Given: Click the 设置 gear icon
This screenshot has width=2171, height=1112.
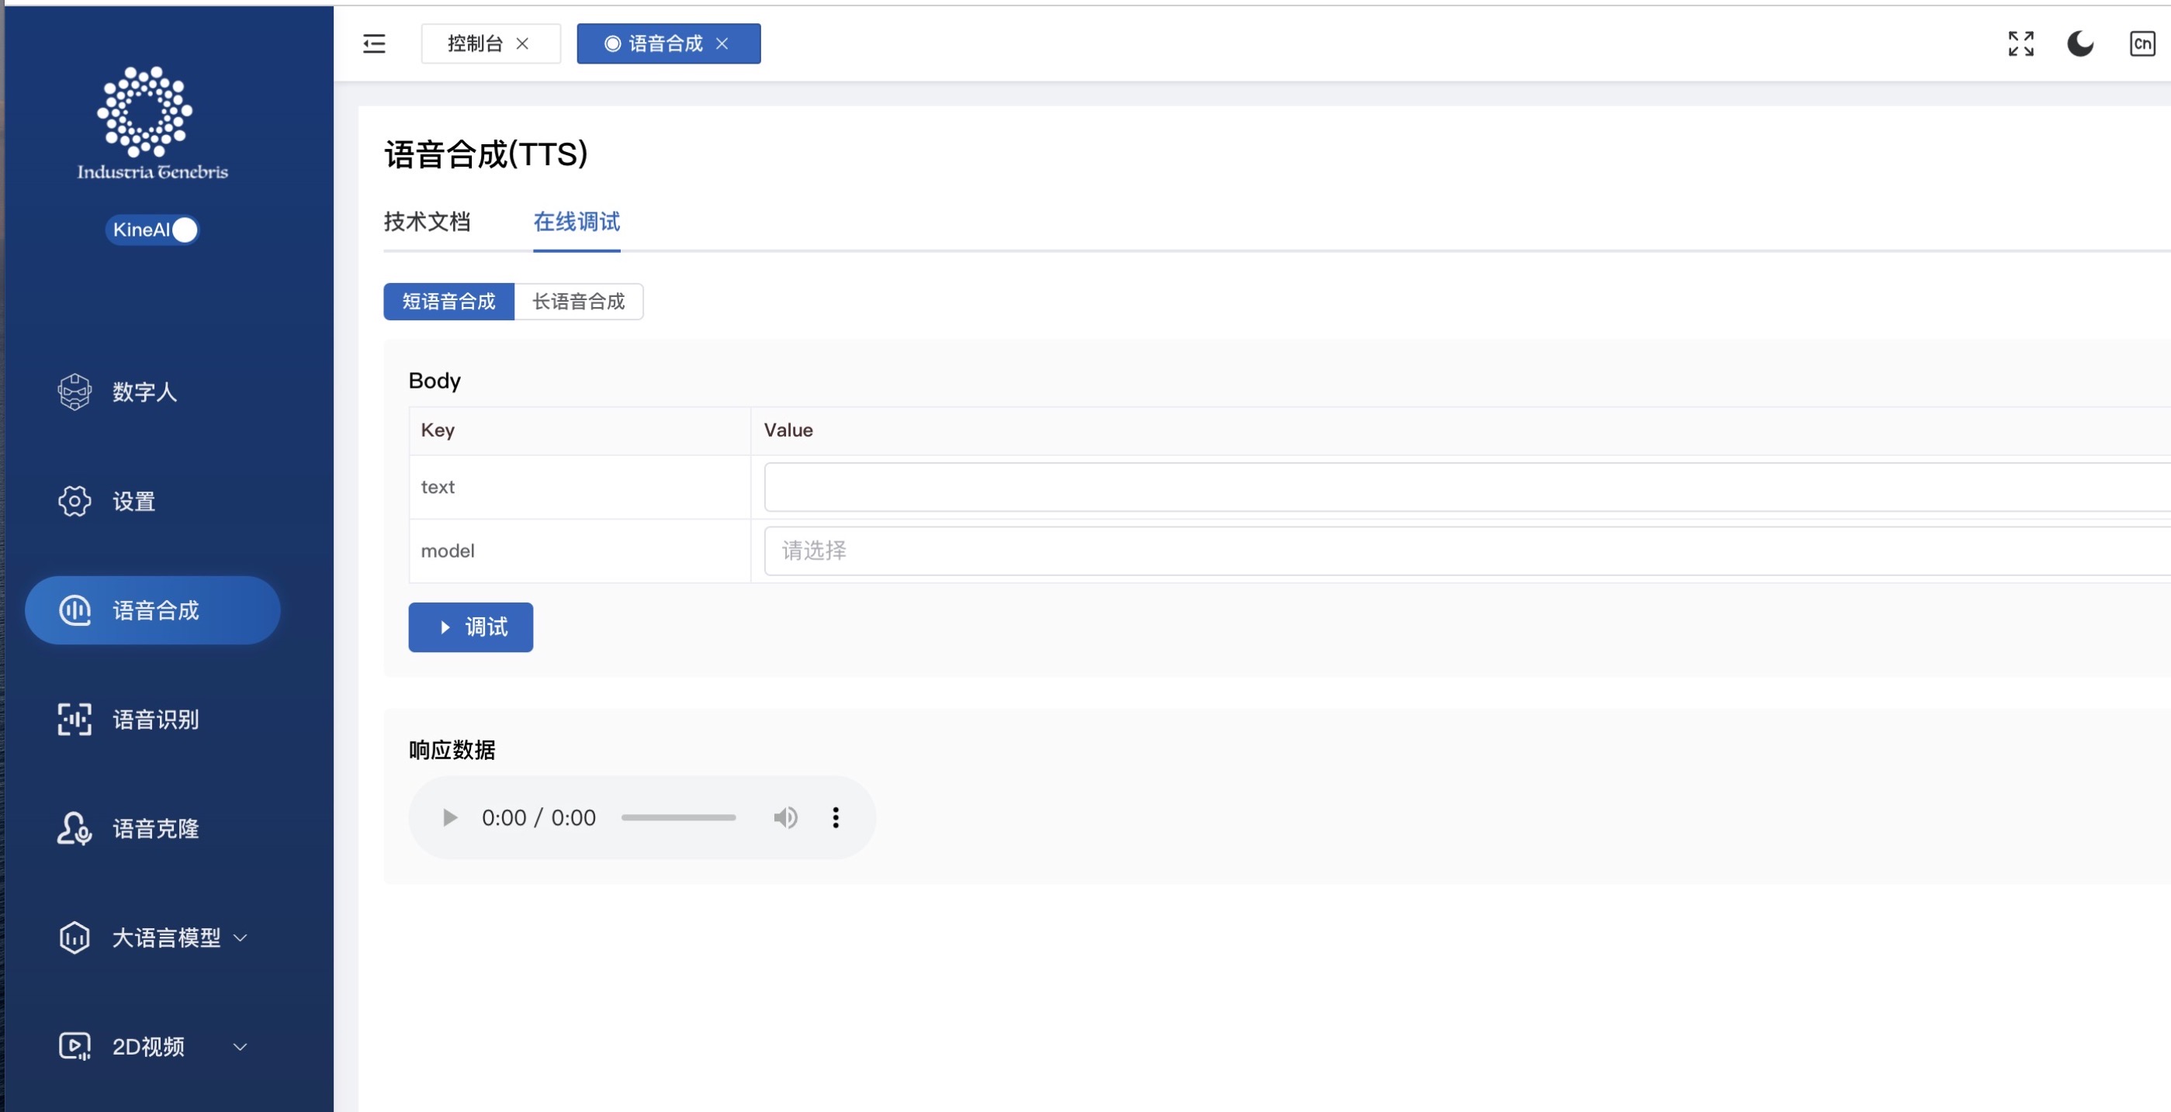Looking at the screenshot, I should 75,501.
